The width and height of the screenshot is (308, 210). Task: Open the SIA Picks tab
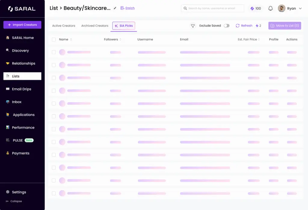coord(124,26)
